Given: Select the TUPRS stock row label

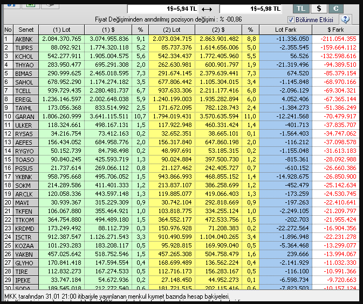Looking at the screenshot, I should [x=26, y=48].
